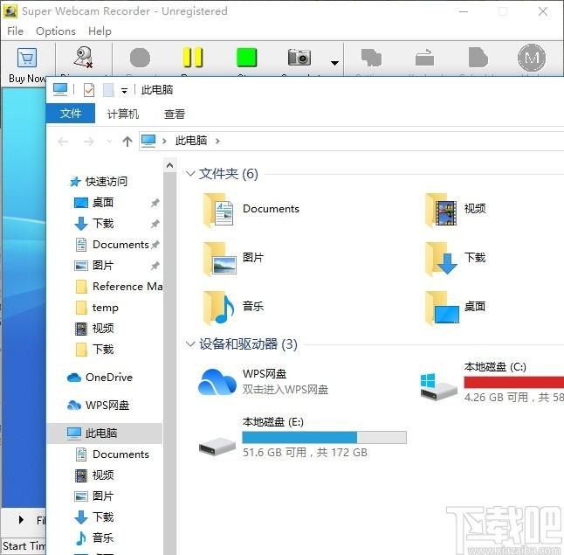Open the Help menu

click(x=100, y=31)
